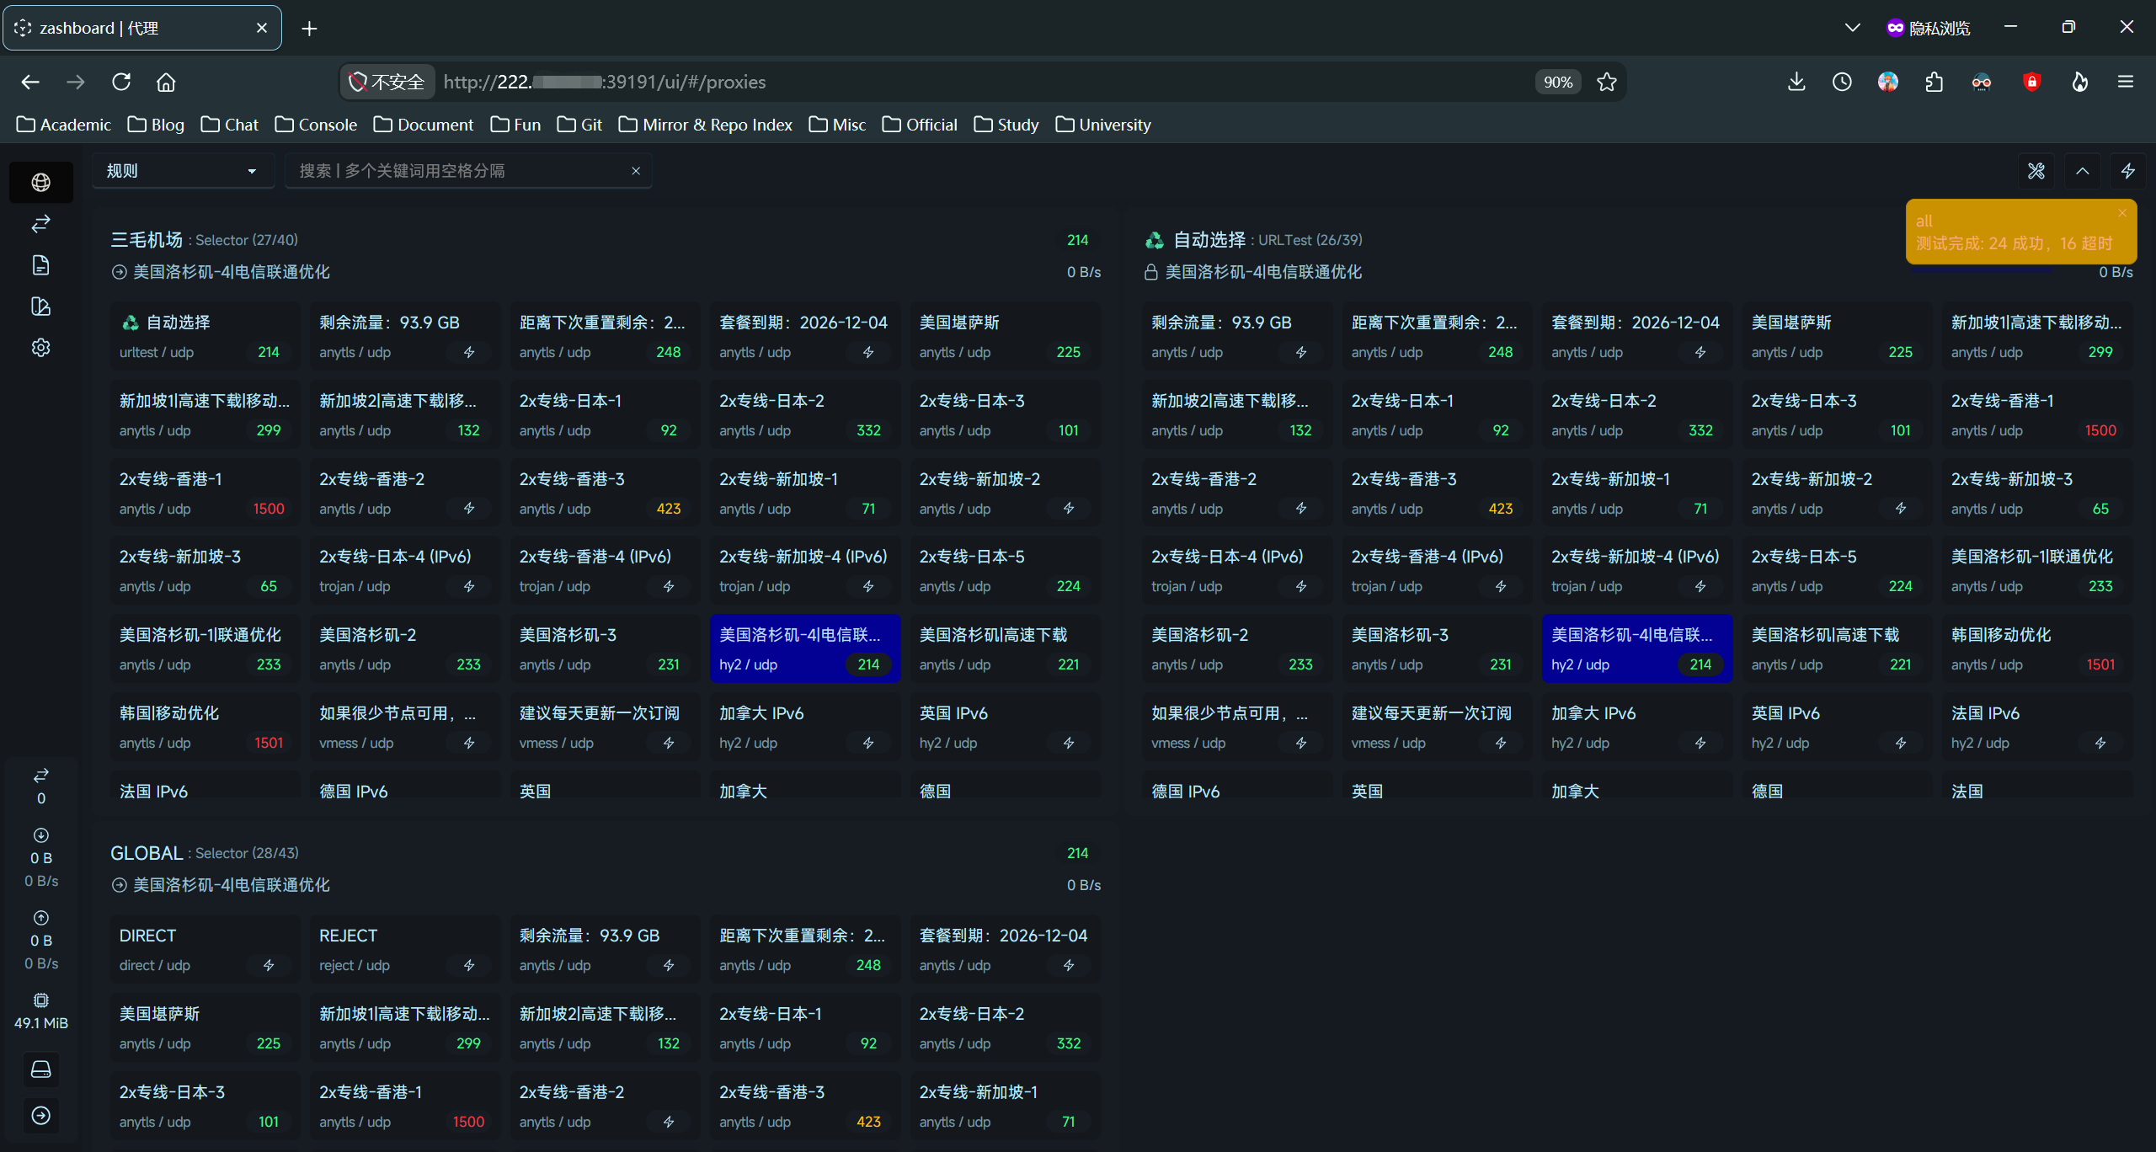Open the browser downloads panel
Viewport: 2156px width, 1152px height.
coord(1796,82)
